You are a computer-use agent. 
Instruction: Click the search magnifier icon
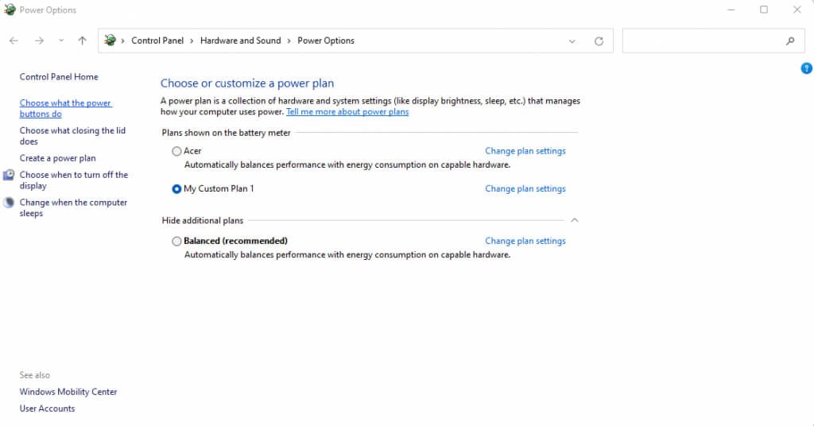click(x=790, y=41)
